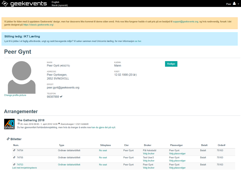Open the user account icon menu

click(x=234, y=4)
